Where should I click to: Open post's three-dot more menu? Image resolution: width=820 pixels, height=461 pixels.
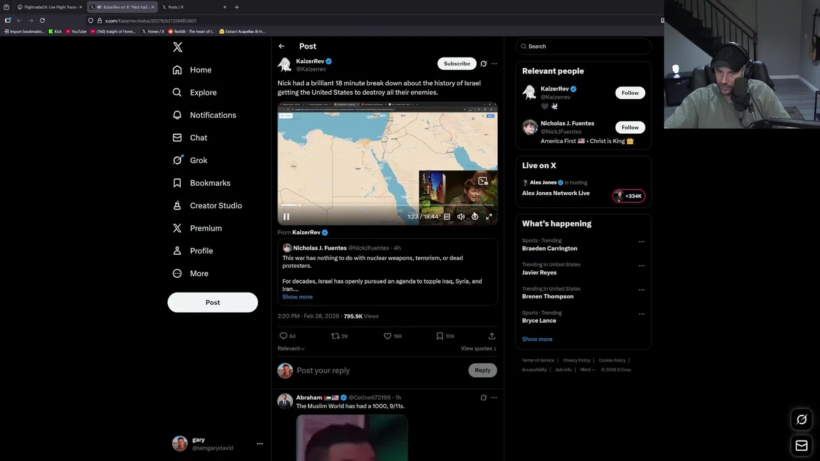tap(494, 63)
